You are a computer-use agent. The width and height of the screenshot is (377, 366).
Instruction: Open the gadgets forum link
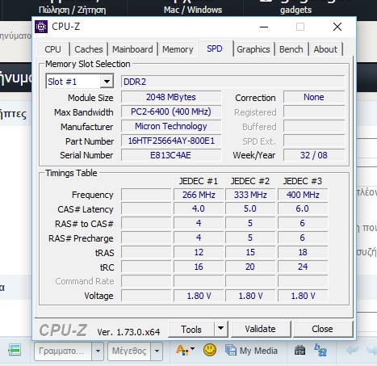click(295, 10)
